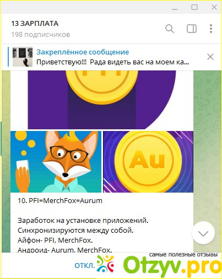
Task: Click the 198 подписчиков subscriber count
Action: pyautogui.click(x=41, y=35)
